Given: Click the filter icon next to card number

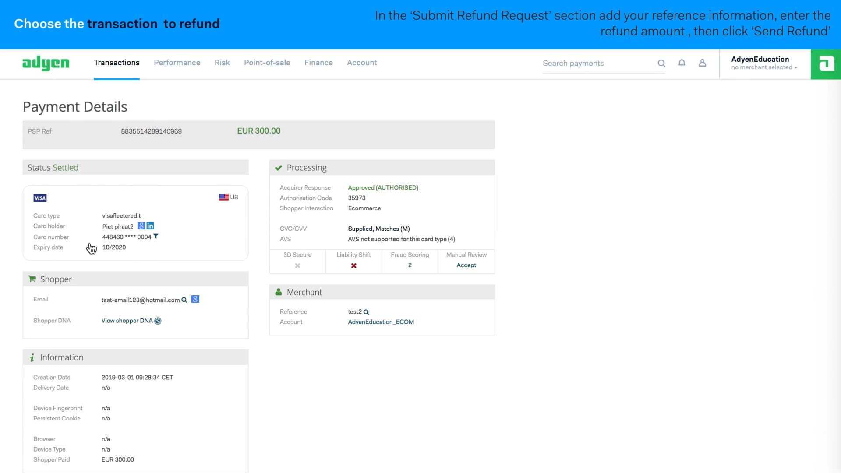Looking at the screenshot, I should click(155, 236).
